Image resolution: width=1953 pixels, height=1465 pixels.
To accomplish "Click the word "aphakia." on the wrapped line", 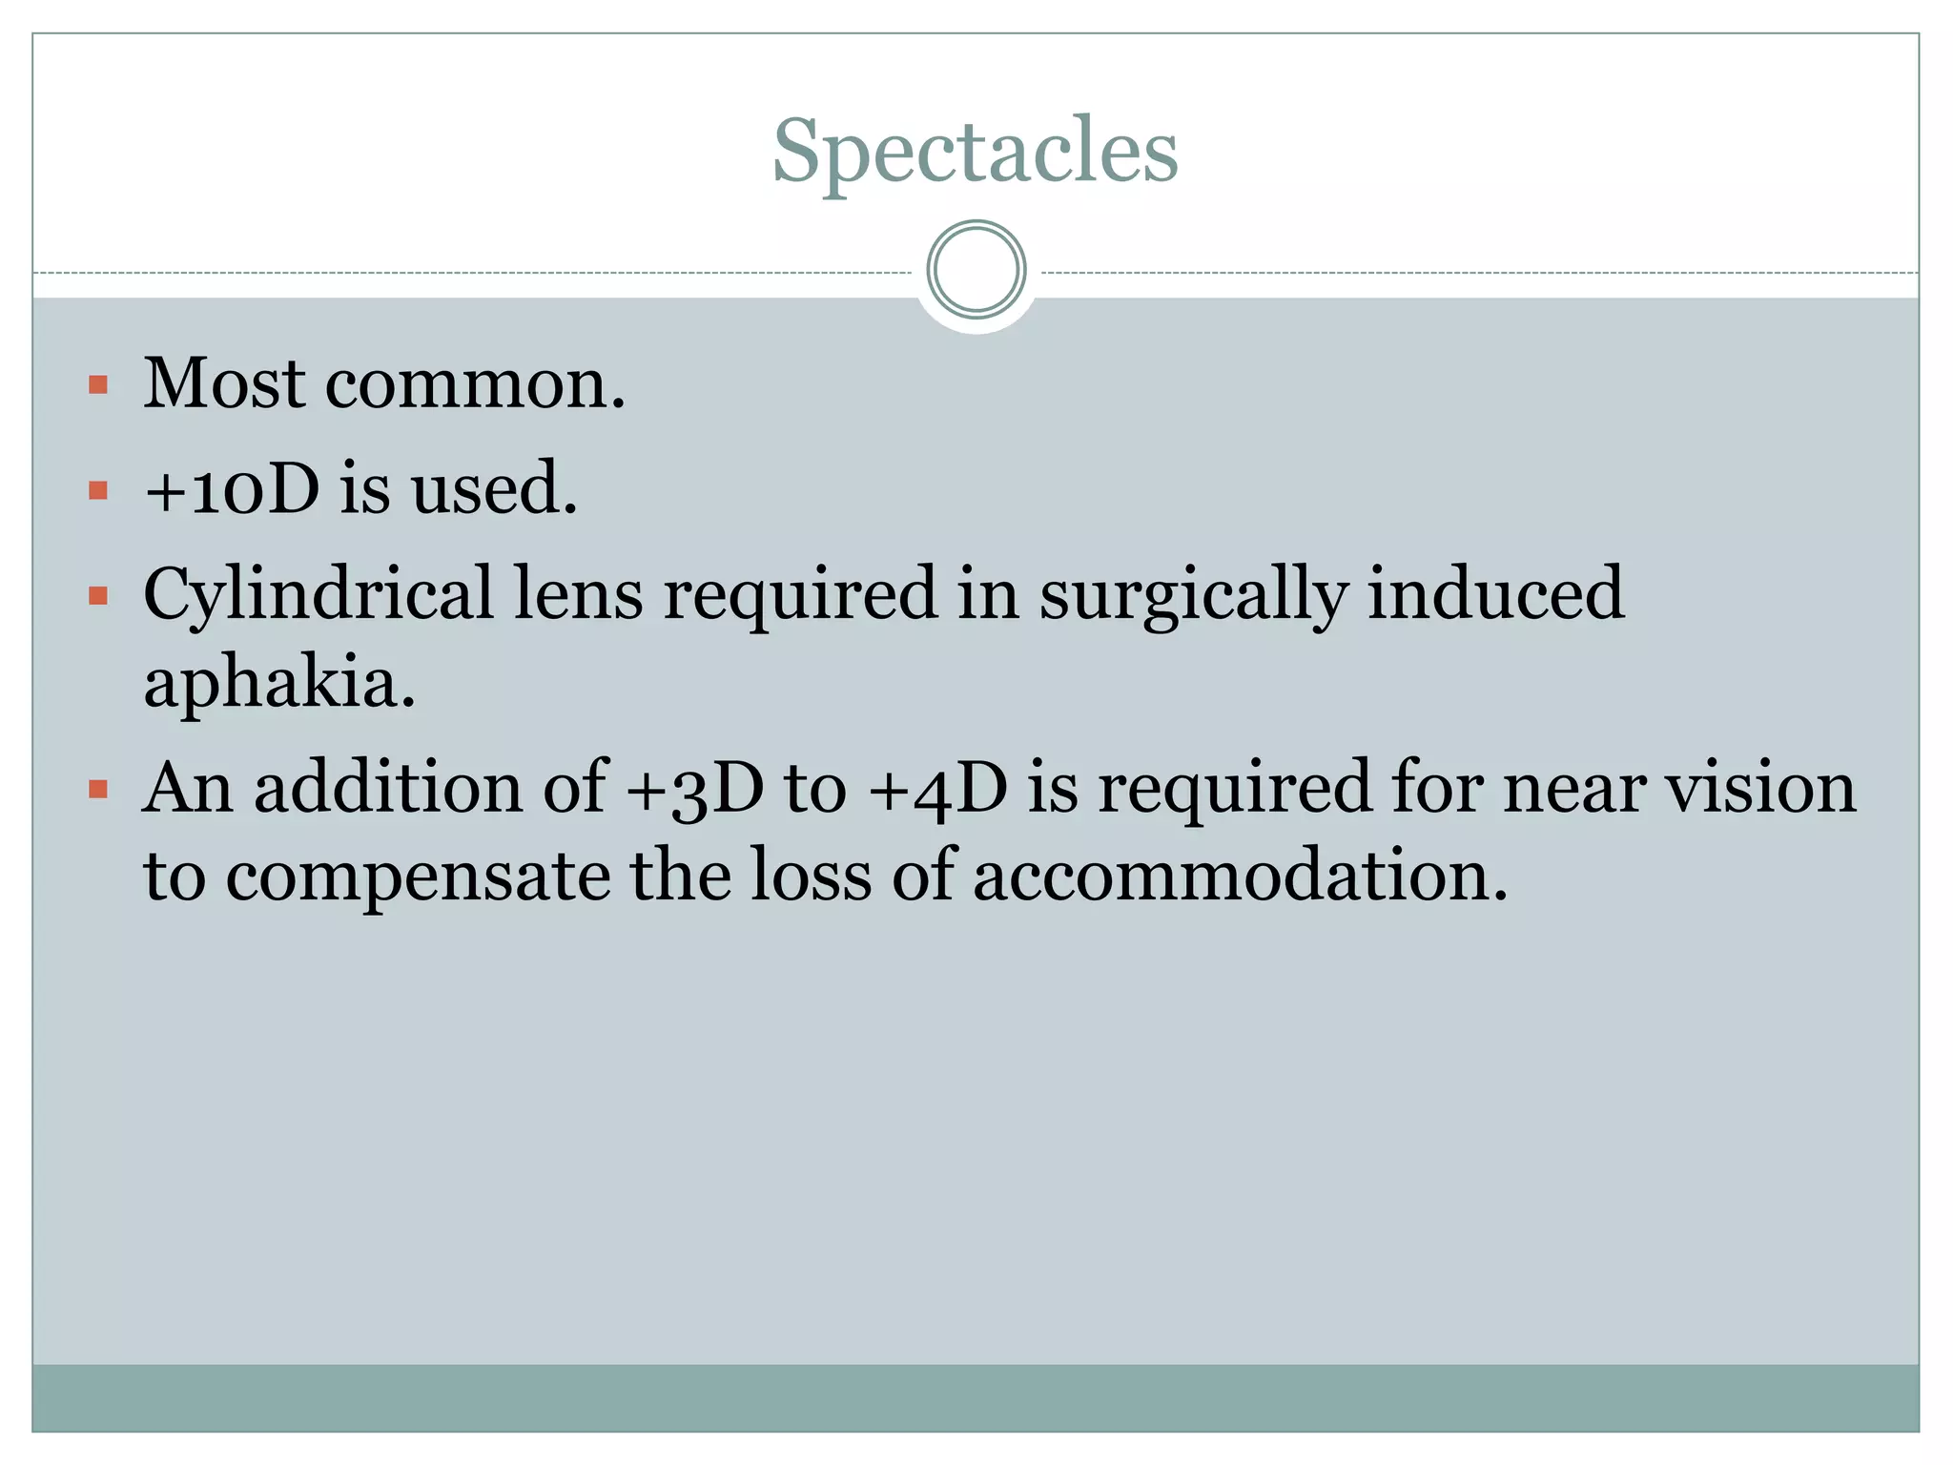I will tap(279, 683).
